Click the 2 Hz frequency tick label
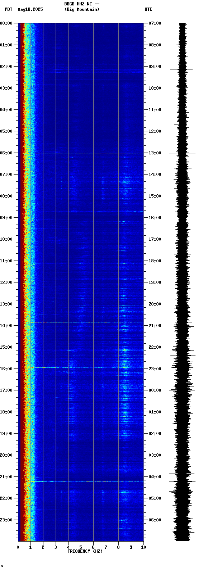 pos(43,547)
